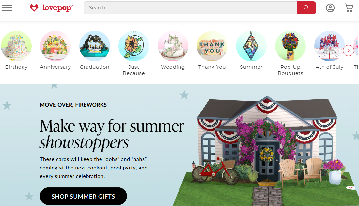The image size is (359, 206).
Task: Open the 4th of July category image
Action: click(x=330, y=46)
